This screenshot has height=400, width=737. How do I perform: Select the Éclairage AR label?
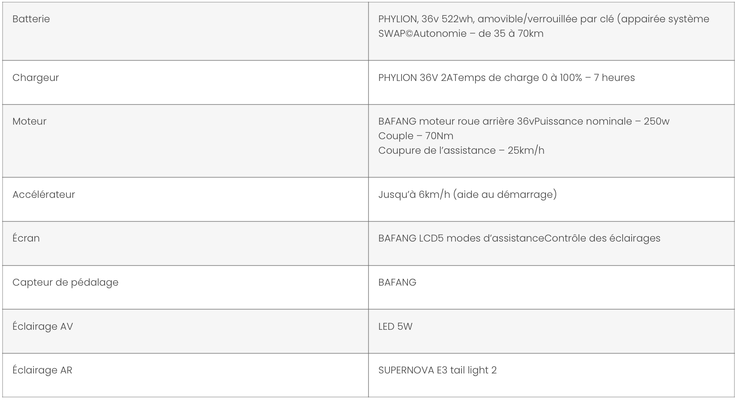pos(42,370)
